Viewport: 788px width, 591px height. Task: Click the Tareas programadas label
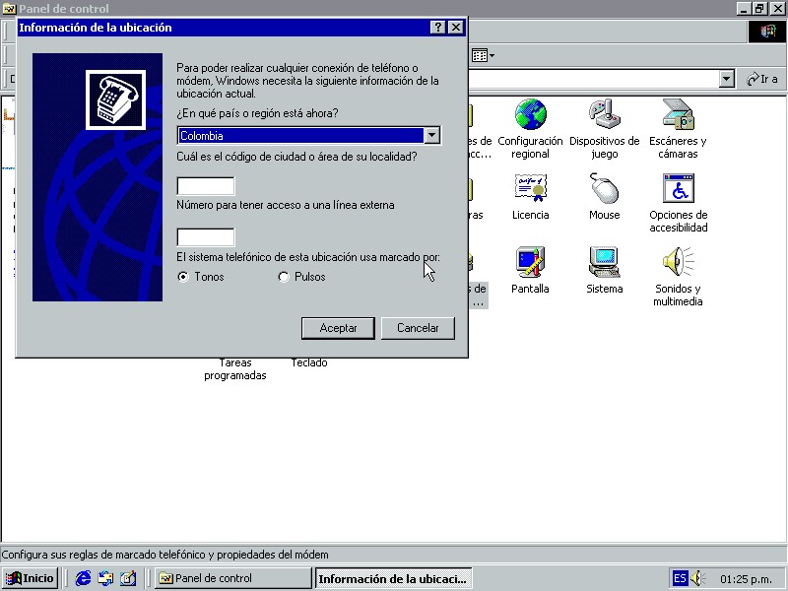click(x=235, y=368)
